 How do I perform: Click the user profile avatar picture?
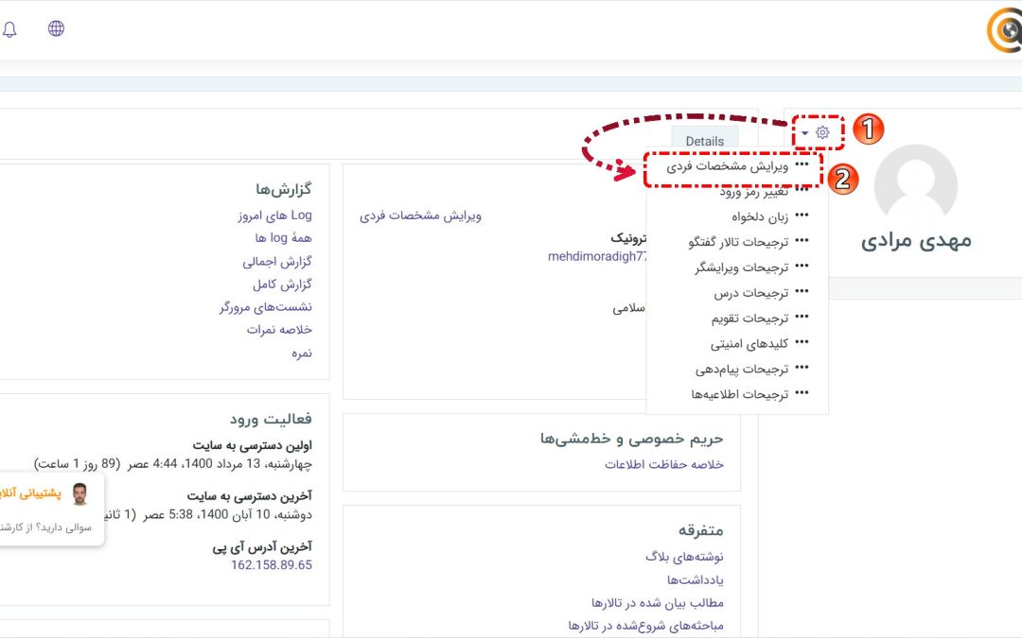click(x=915, y=184)
